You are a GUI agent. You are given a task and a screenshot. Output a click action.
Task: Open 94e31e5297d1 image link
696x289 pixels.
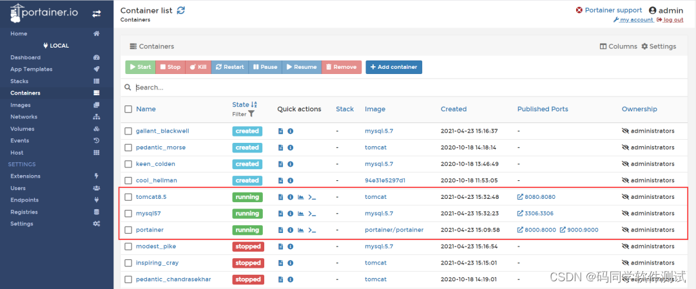pos(385,180)
